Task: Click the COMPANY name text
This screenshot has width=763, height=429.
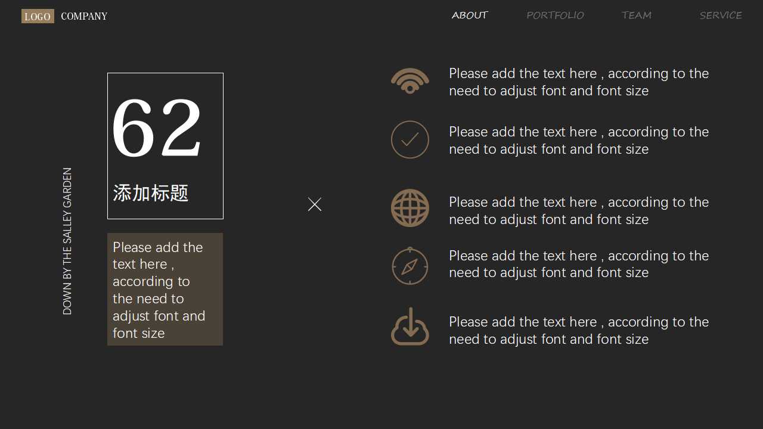Action: (84, 16)
